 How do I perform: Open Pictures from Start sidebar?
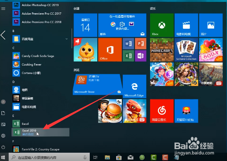pos(3,124)
